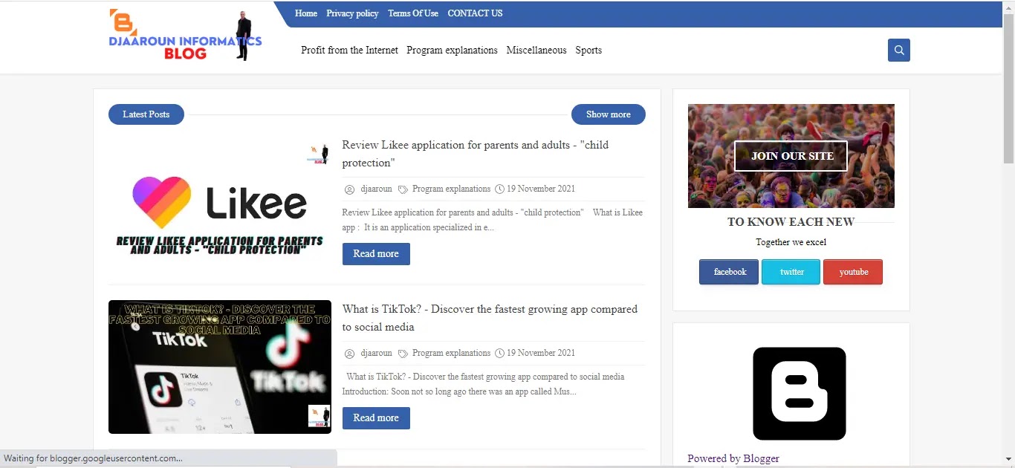Click TikTok post excerpt text
1015x468 pixels.
pos(484,384)
